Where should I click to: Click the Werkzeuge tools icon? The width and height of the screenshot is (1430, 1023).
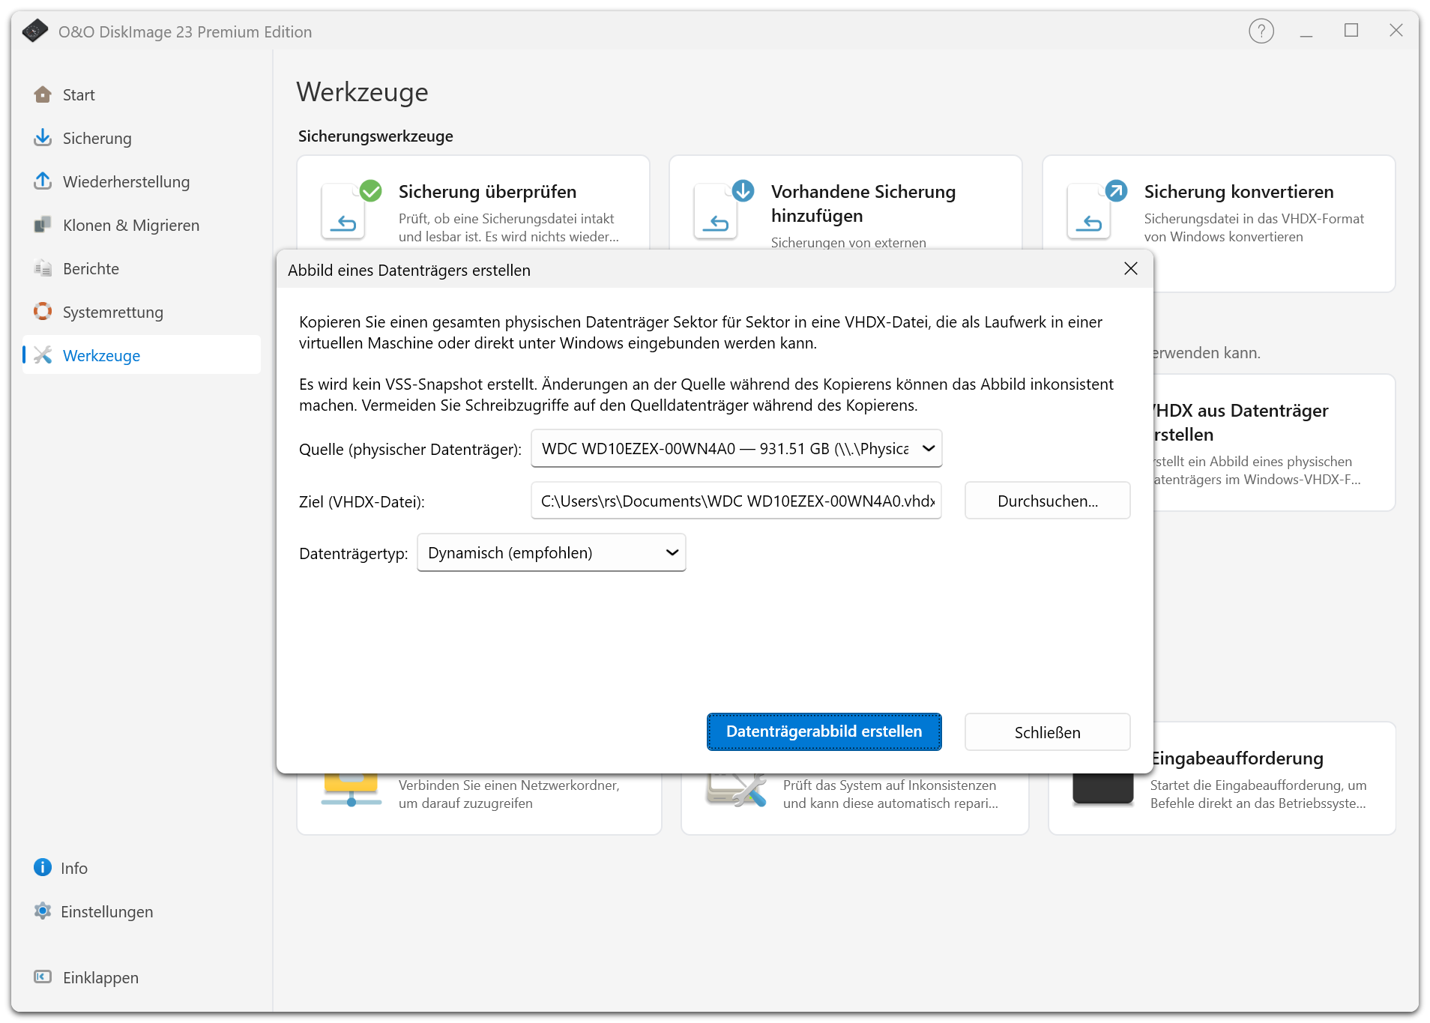[43, 355]
